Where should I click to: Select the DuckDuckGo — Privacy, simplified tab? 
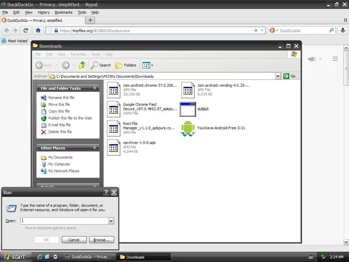click(x=43, y=20)
